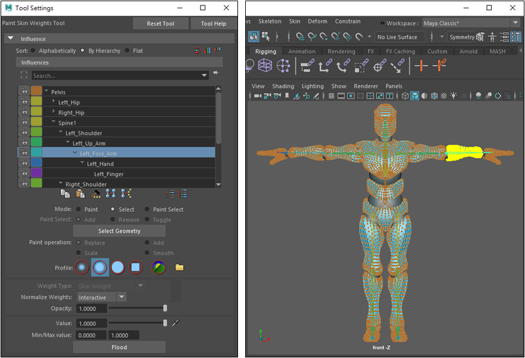Select the Gaussian brush profile
The image size is (525, 358).
click(x=82, y=267)
